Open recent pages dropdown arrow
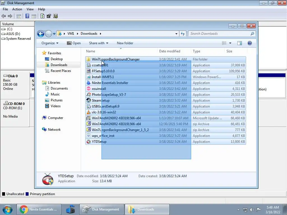 coord(54,34)
